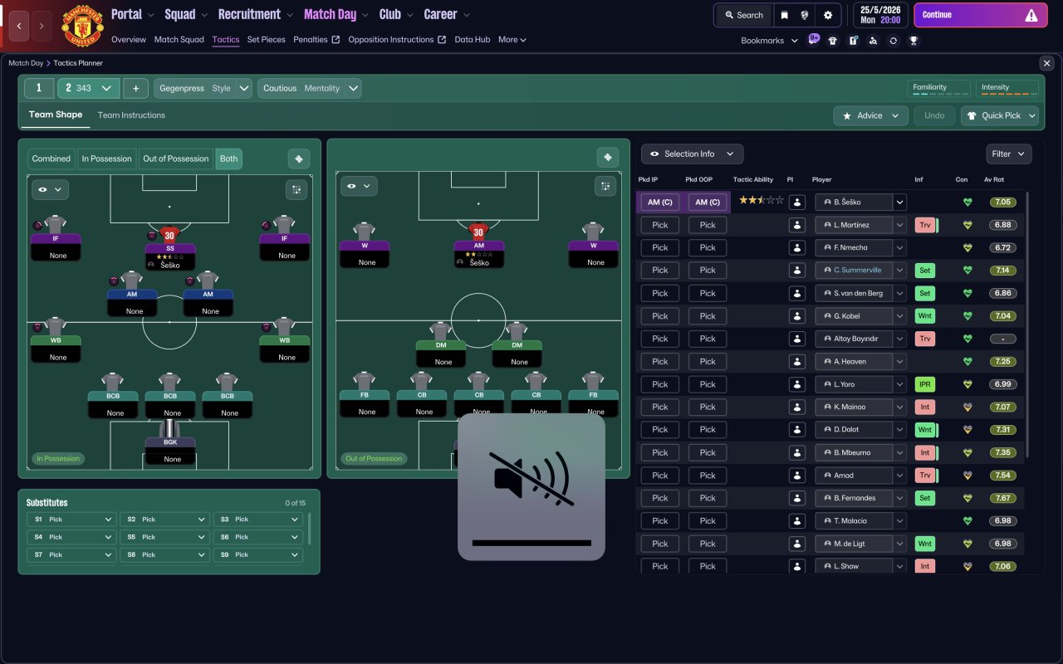Image resolution: width=1063 pixels, height=664 pixels.
Task: Click the tactics board shortcut icon
Action: [853, 40]
